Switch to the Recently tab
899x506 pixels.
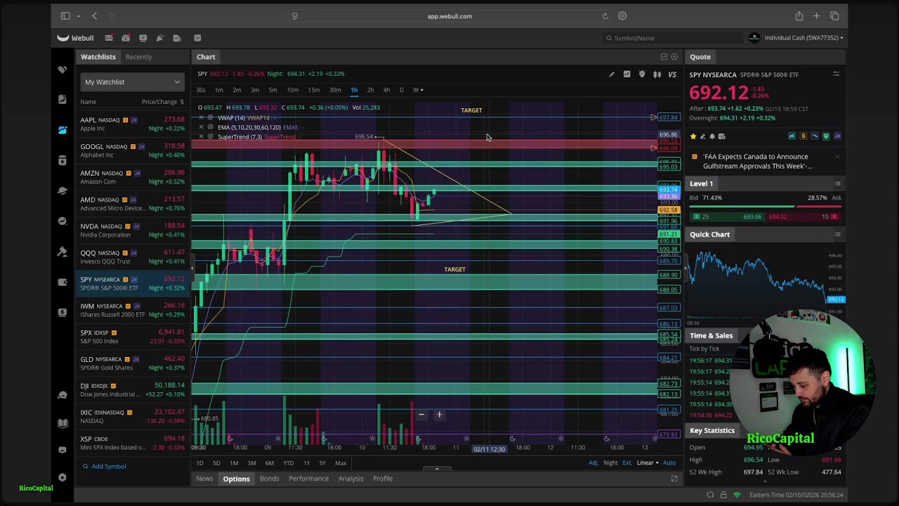(x=138, y=57)
